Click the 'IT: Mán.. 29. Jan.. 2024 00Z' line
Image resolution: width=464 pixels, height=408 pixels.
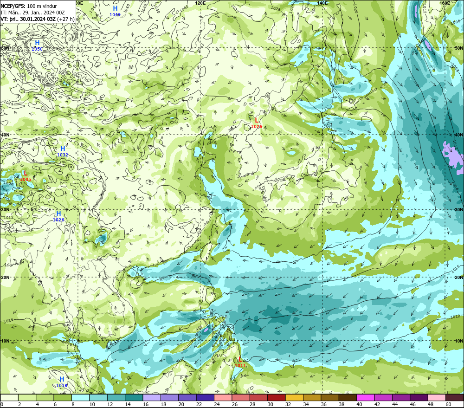32,13
